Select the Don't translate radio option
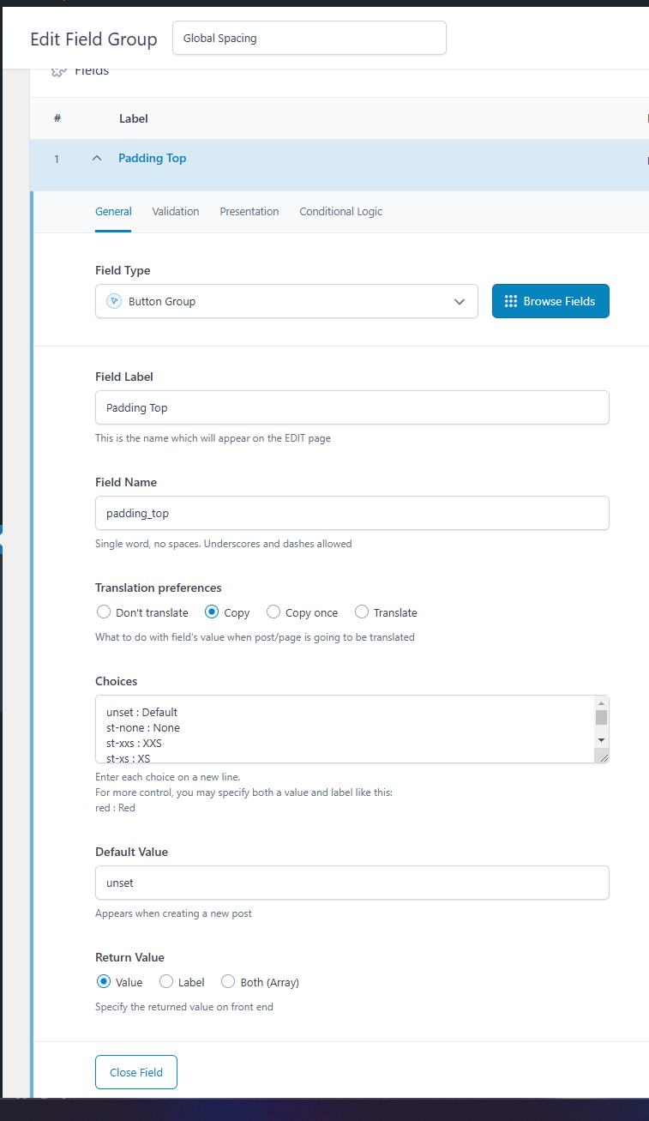This screenshot has width=649, height=1121. click(104, 612)
